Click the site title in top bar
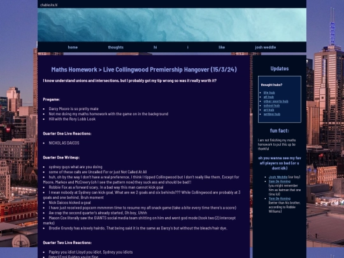The width and height of the screenshot is (344, 258). [48, 5]
